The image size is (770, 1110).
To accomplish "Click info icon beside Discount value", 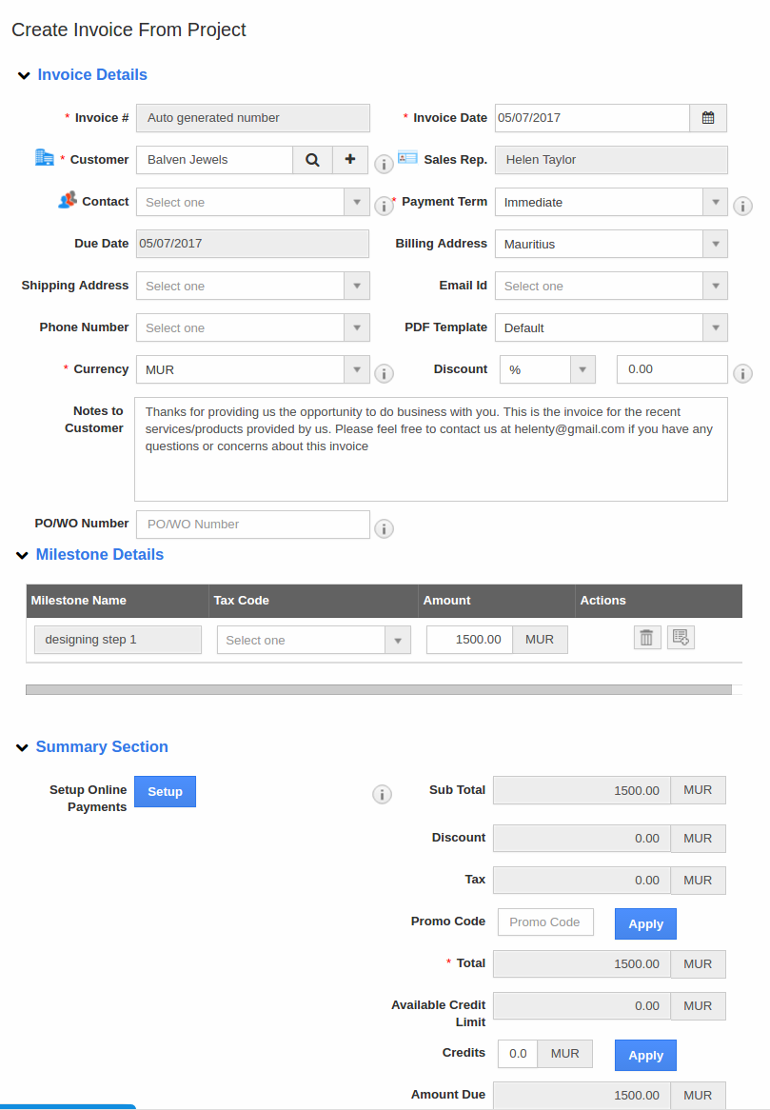I will [x=742, y=373].
